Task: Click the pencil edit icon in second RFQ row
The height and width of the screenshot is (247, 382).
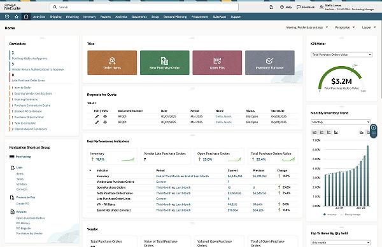Action: [97, 122]
